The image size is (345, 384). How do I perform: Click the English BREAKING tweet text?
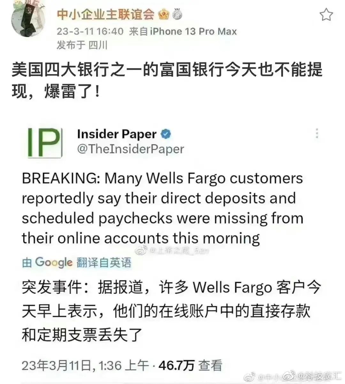tap(163, 208)
